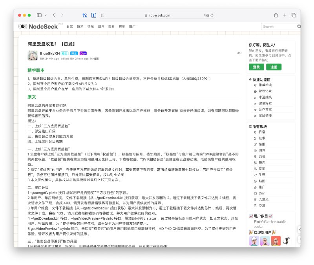Viewport: 314px width, 265px height.
Task: Open the 生活 board in sidebar
Action: click(x=262, y=175)
